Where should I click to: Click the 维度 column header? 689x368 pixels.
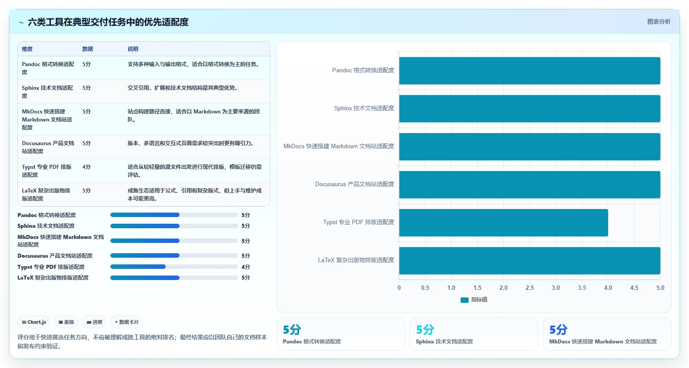pyautogui.click(x=27, y=49)
